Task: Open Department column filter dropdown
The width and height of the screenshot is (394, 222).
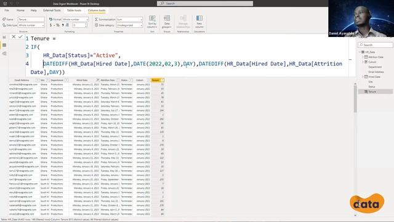Action: [x=66, y=80]
